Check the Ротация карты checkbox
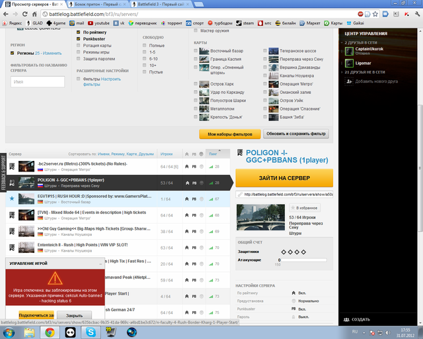Image resolution: width=423 pixels, height=339 pixels. pos(78,46)
